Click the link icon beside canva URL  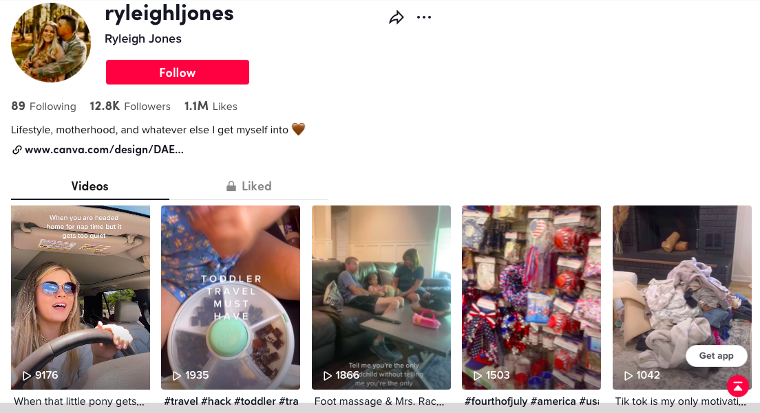(17, 150)
